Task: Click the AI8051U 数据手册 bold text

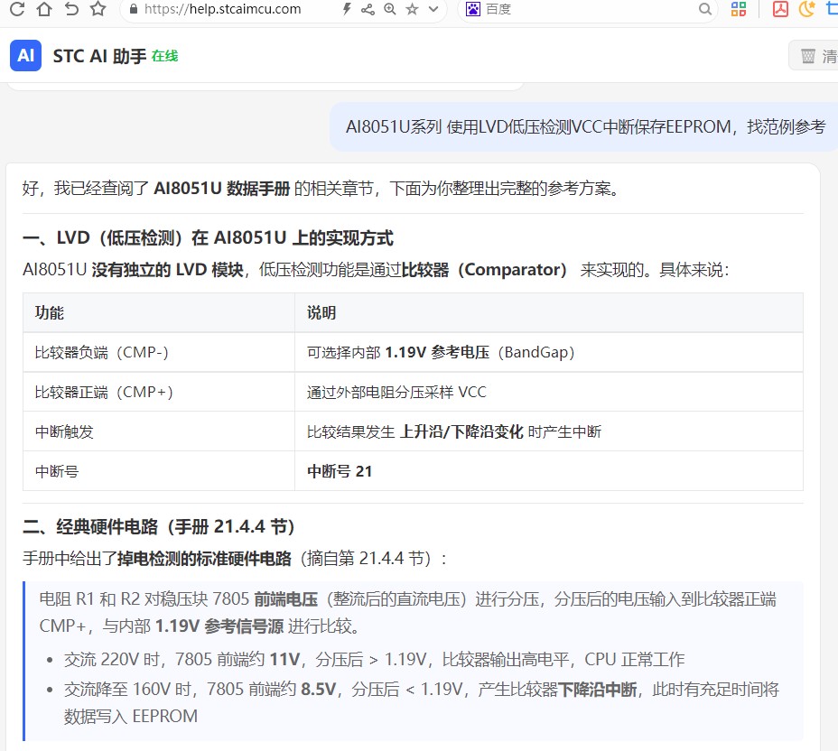Action: pyautogui.click(x=222, y=188)
